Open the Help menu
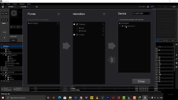 tap(29, 4)
